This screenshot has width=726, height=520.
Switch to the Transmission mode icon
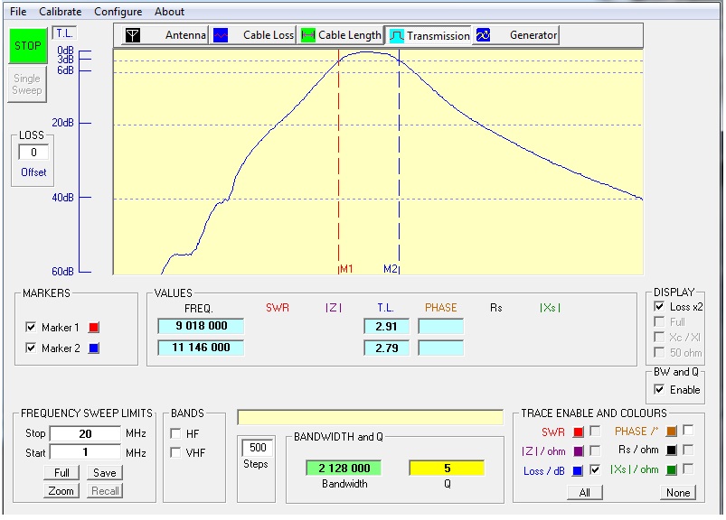coord(396,36)
